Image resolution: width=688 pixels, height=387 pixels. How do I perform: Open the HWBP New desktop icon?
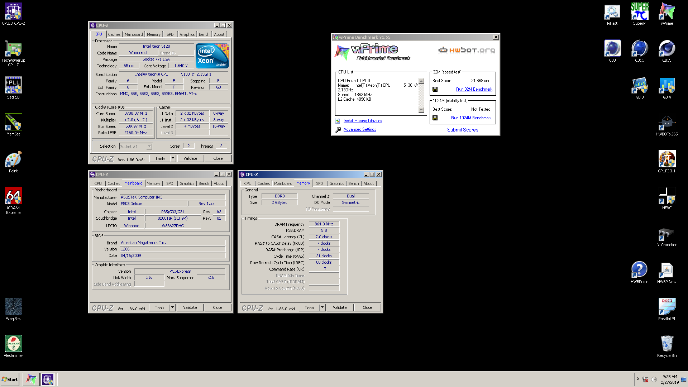tap(667, 273)
